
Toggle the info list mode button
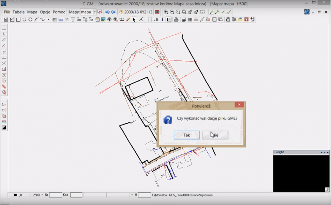tap(169, 20)
